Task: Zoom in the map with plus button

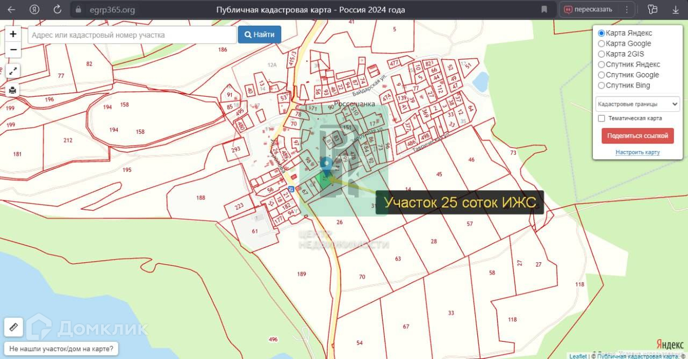Action: point(13,34)
